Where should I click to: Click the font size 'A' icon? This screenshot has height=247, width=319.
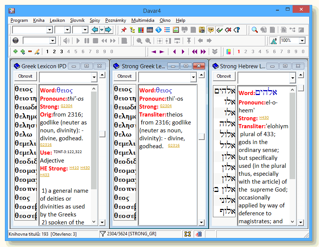274,41
